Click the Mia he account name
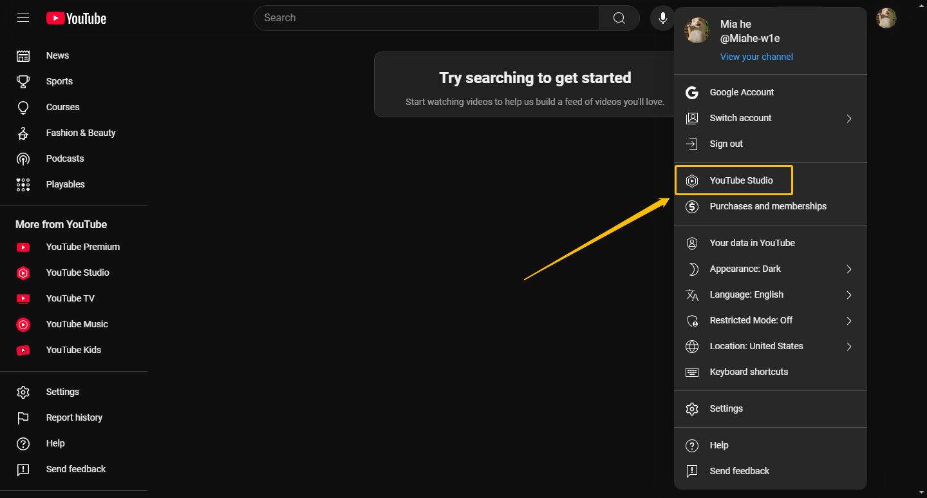Screen dimensions: 927x498 736,24
